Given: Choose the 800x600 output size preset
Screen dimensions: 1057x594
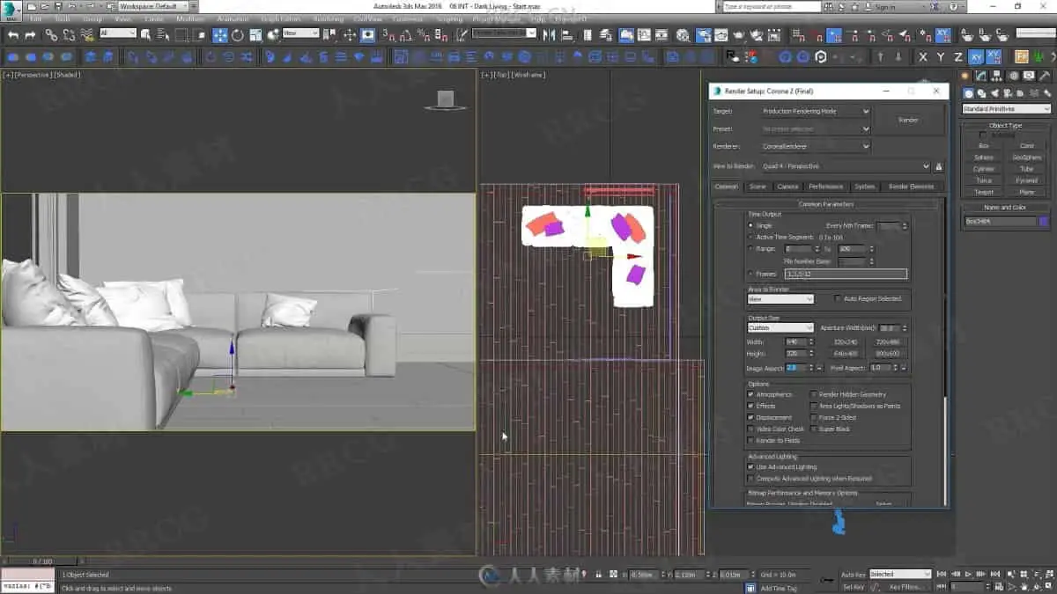Looking at the screenshot, I should pos(888,354).
